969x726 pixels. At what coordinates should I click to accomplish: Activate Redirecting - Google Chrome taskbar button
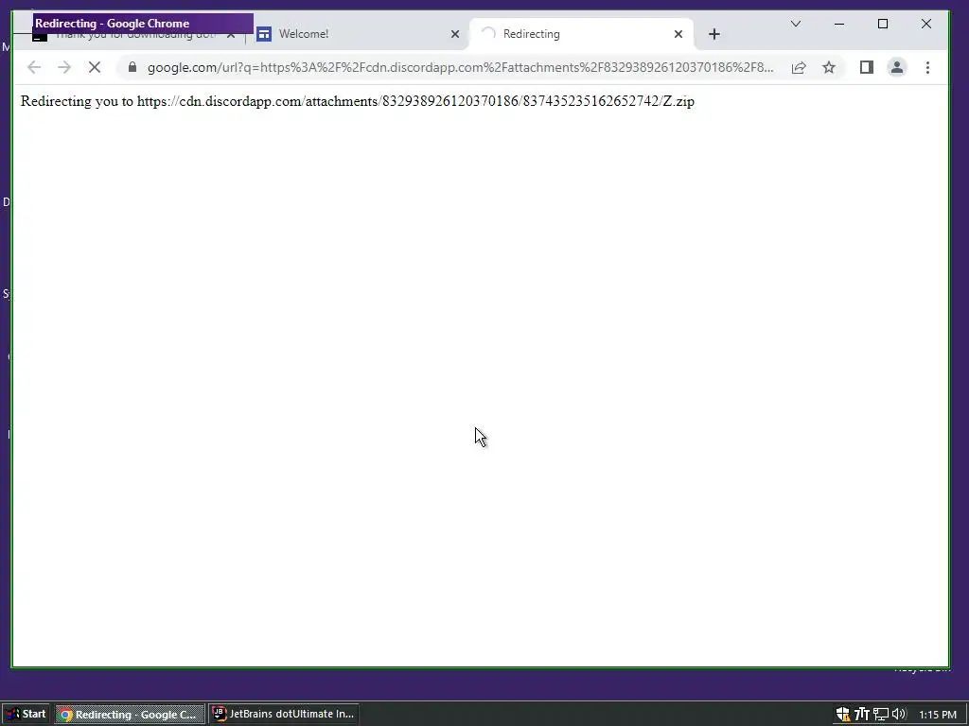coord(130,715)
